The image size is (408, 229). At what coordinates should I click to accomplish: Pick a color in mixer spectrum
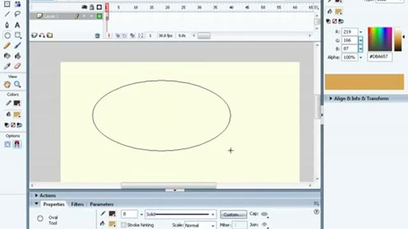(x=380, y=39)
